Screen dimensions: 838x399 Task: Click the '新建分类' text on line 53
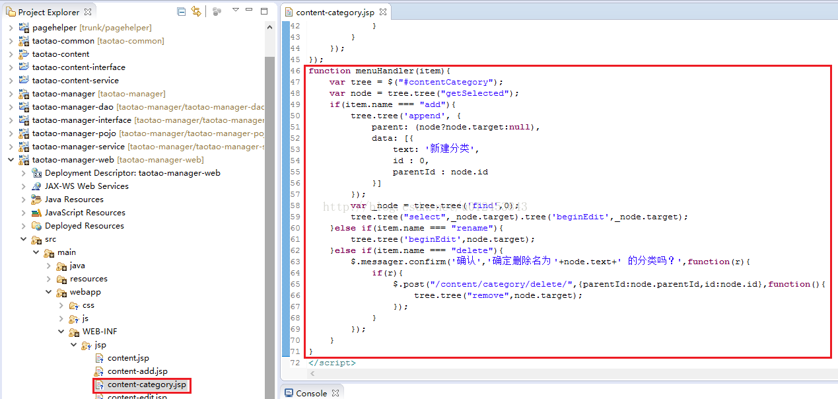(x=450, y=149)
